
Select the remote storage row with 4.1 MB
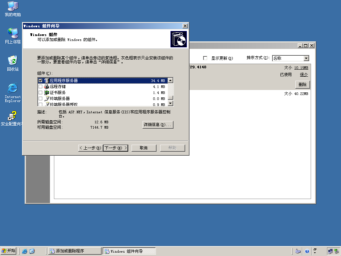(103, 87)
